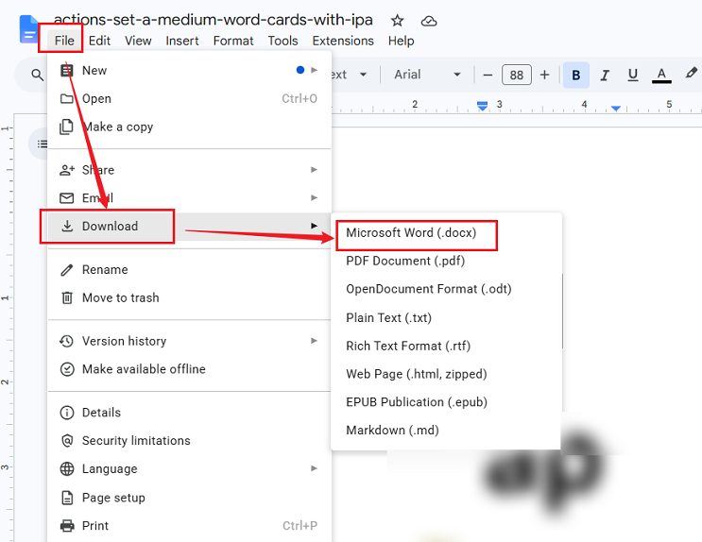Open the Tools menu
This screenshot has width=702, height=542.
coord(283,41)
